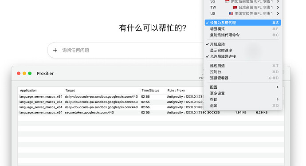Click the US flag icon in US row
This screenshot has height=166, width=306.
(x=231, y=13)
